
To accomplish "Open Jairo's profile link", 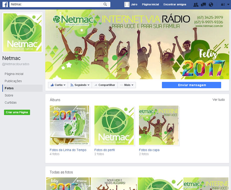I will click(134, 4).
